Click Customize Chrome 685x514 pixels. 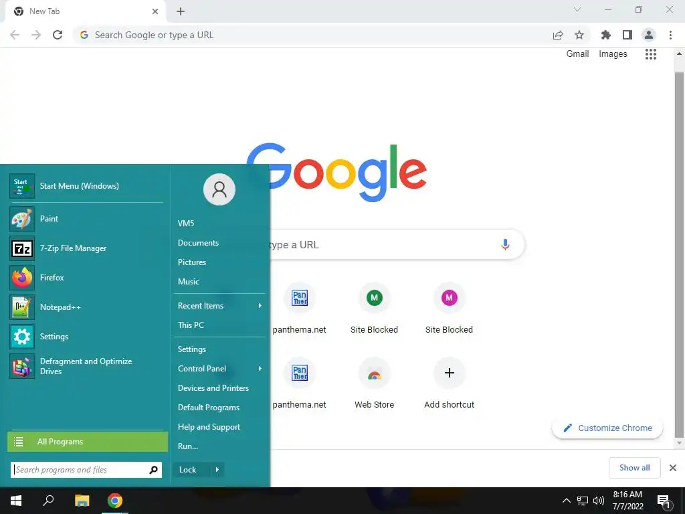607,428
